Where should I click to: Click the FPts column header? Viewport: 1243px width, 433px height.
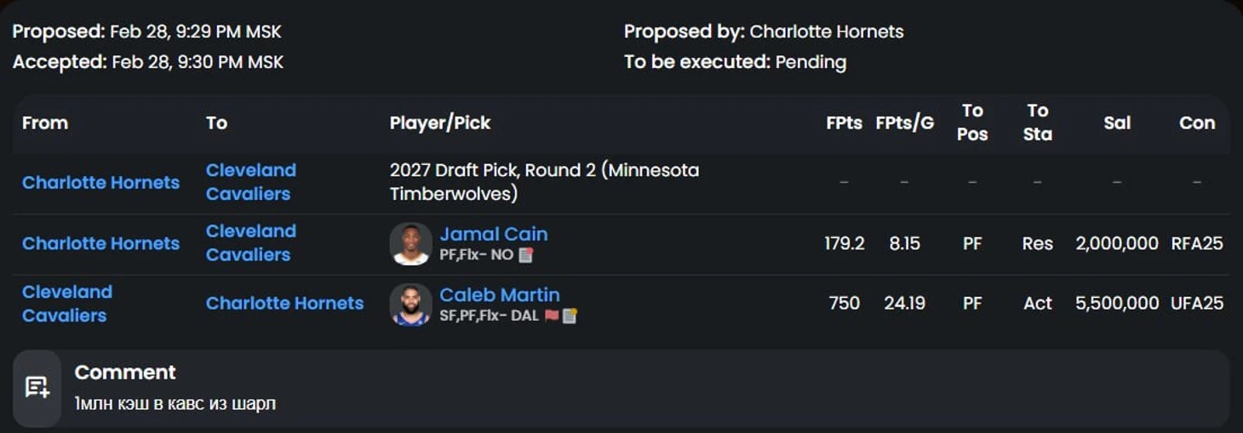coord(844,122)
